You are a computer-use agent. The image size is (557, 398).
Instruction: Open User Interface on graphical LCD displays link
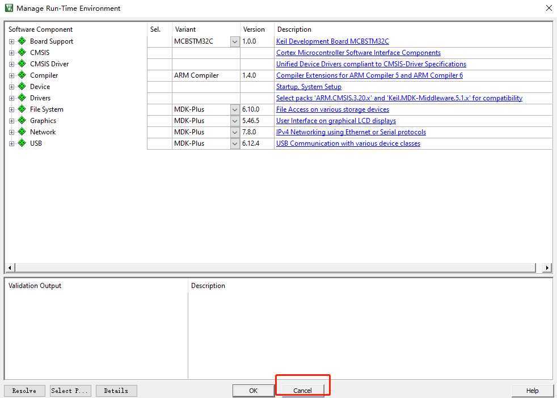pos(336,121)
